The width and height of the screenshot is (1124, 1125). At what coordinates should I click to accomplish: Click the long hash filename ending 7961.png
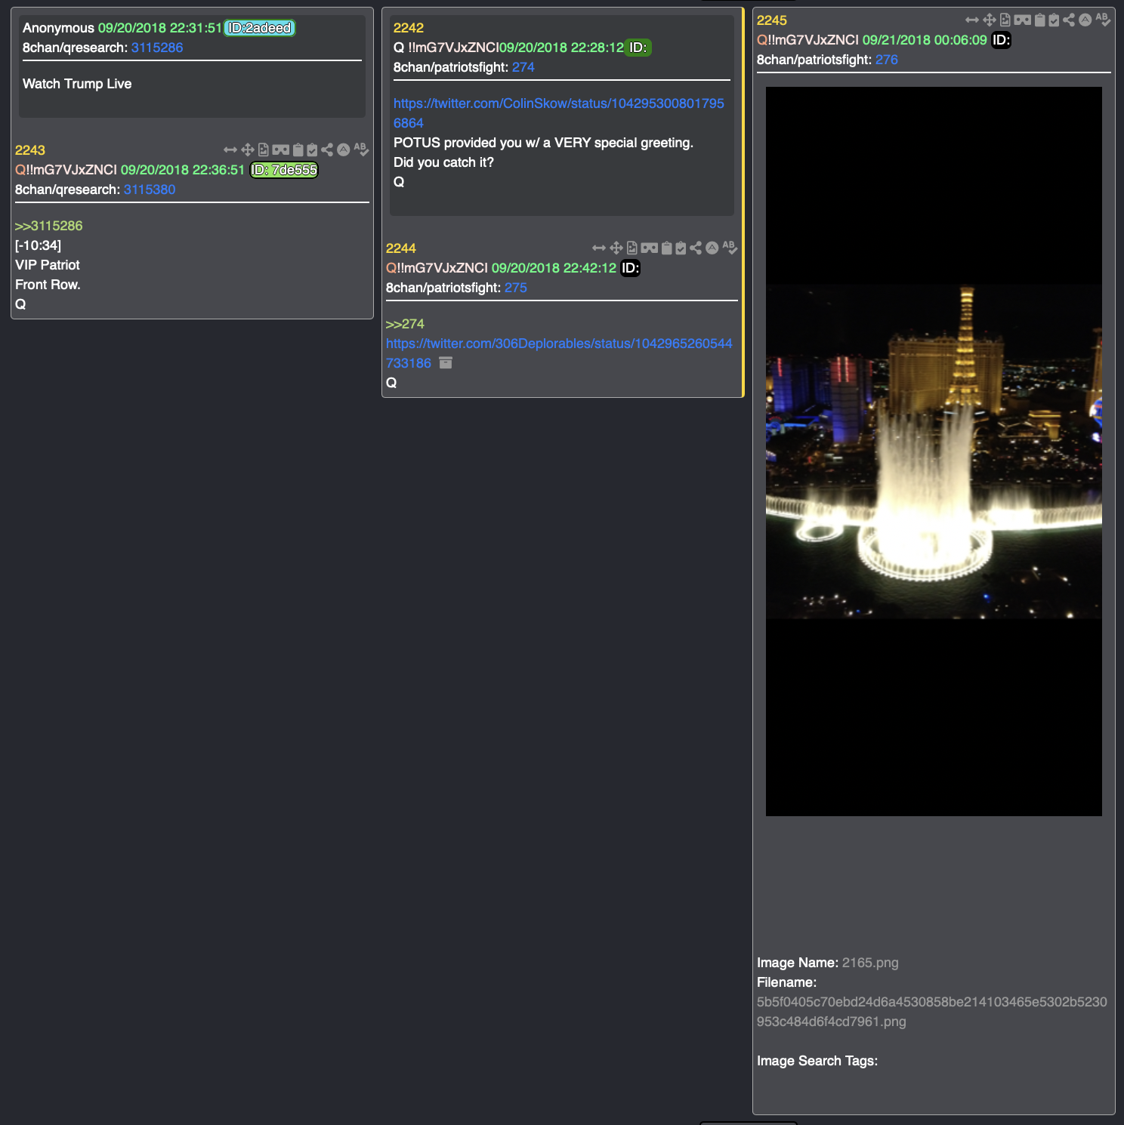(932, 1012)
